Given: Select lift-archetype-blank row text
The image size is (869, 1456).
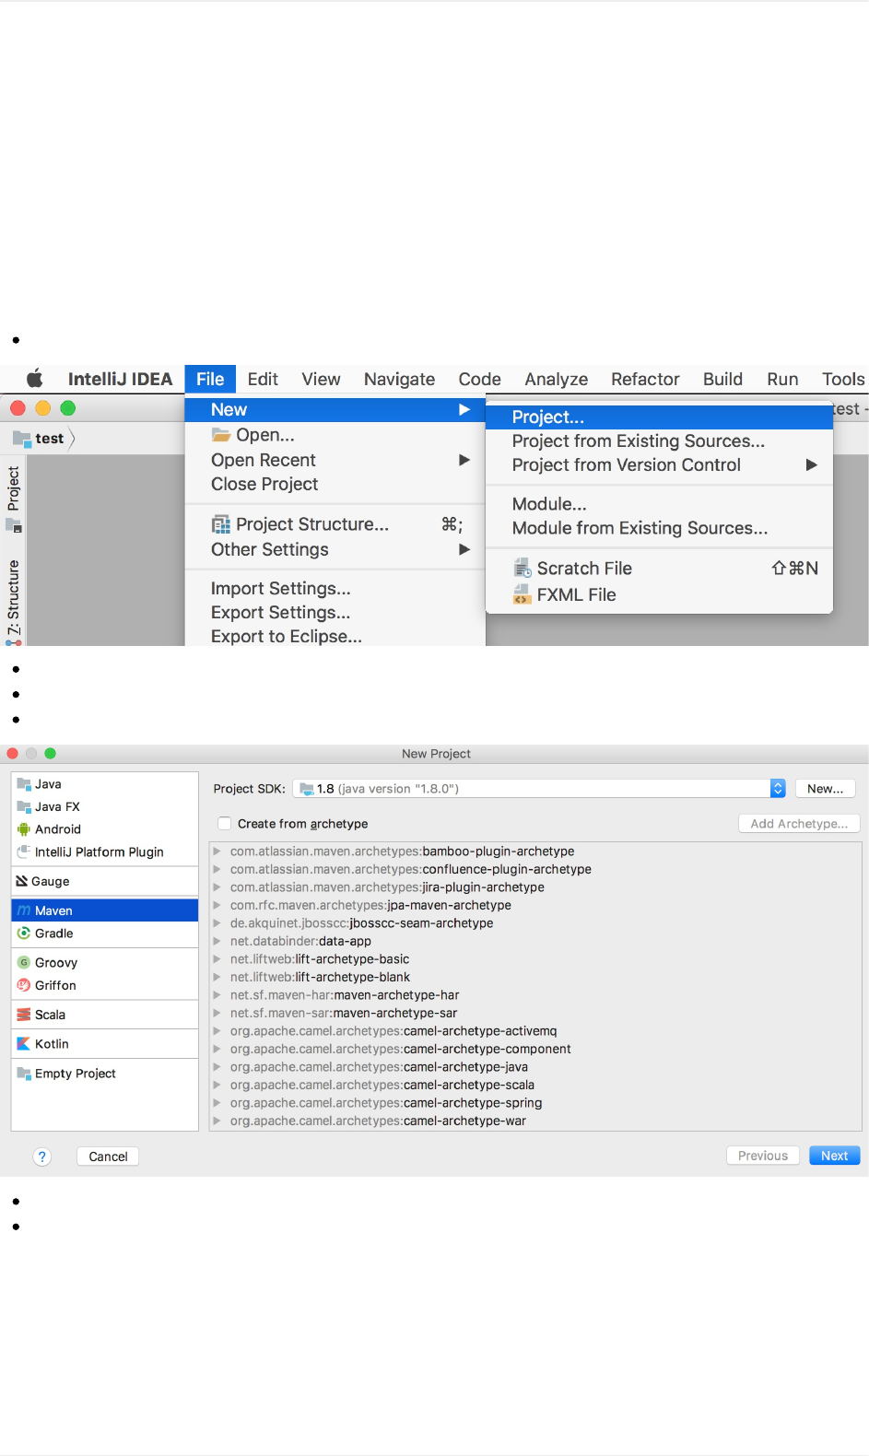Looking at the screenshot, I should (320, 977).
